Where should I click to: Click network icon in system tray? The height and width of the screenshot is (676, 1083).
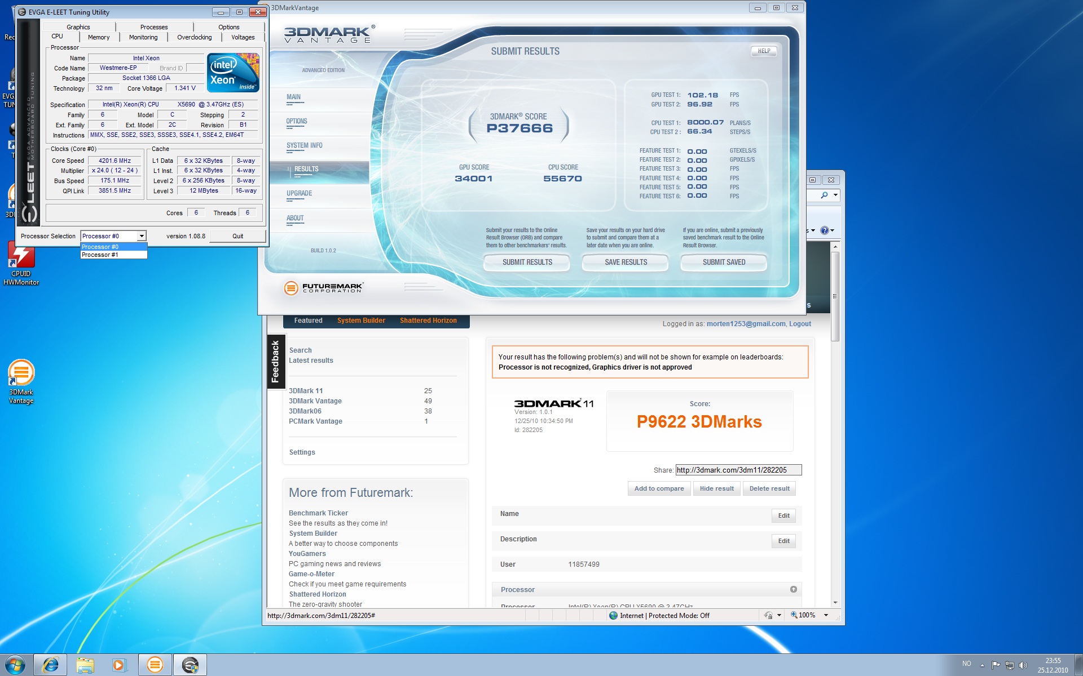coord(1010,665)
